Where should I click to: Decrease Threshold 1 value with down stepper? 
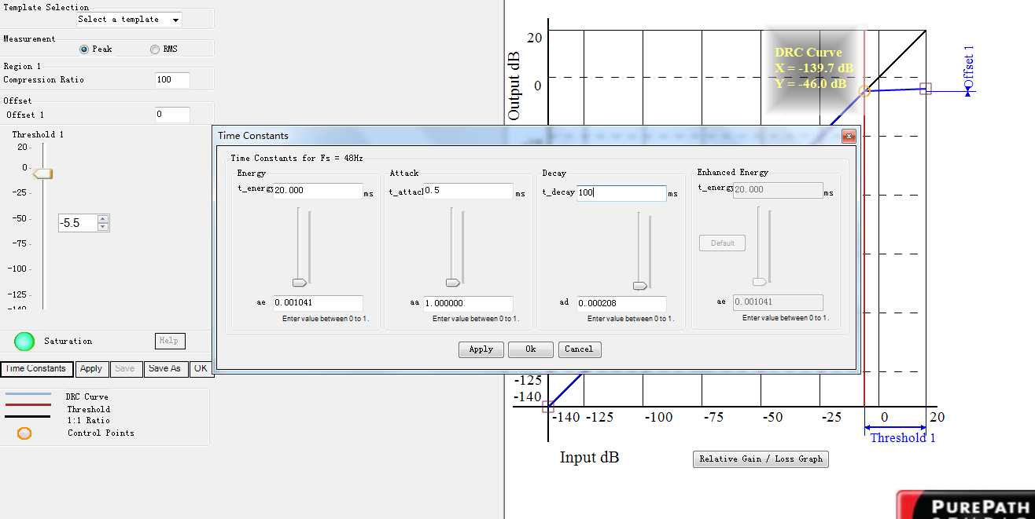pyautogui.click(x=103, y=227)
